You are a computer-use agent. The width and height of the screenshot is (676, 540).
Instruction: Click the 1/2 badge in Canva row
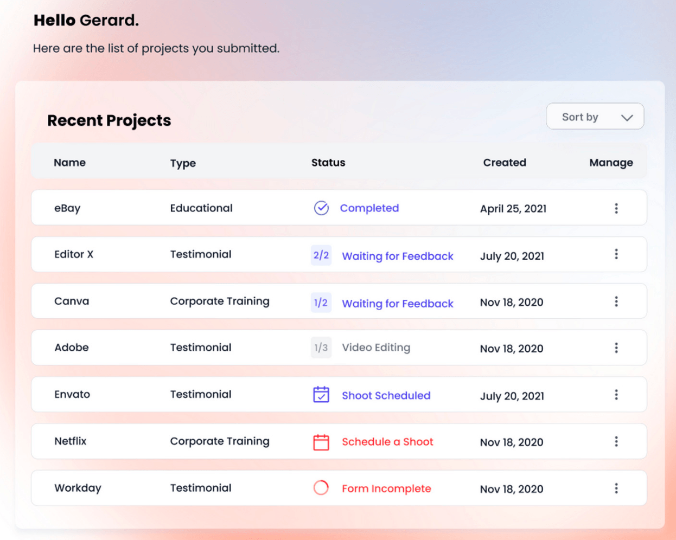[x=321, y=303]
